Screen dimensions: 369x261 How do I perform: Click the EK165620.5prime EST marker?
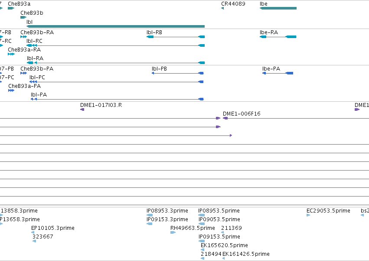click(x=202, y=250)
